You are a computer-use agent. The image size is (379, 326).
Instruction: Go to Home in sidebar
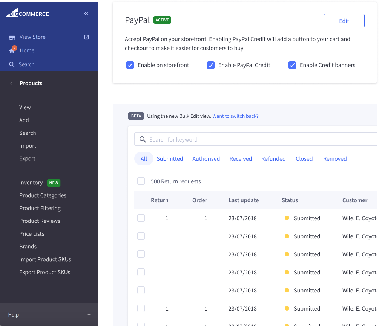pyautogui.click(x=27, y=50)
